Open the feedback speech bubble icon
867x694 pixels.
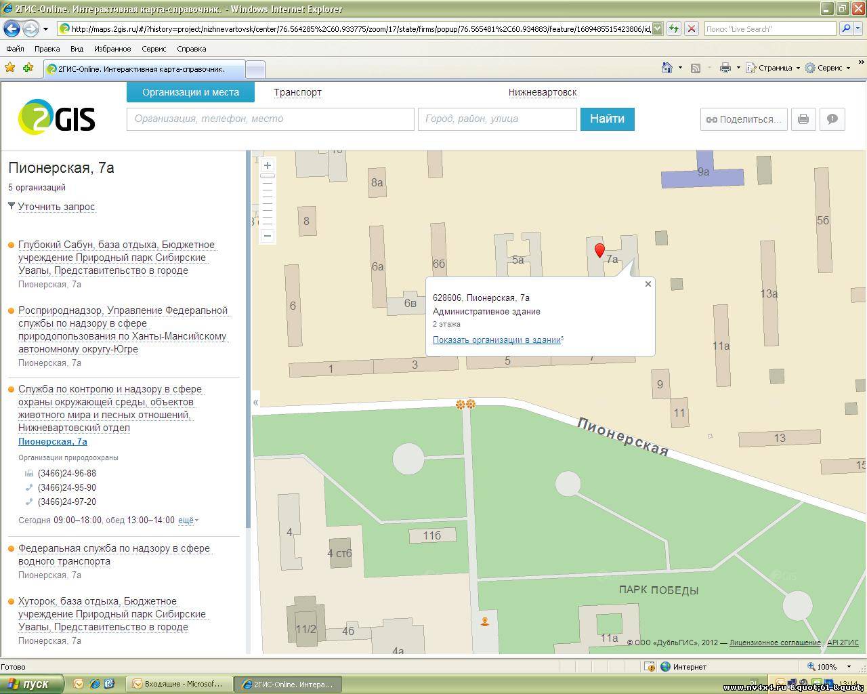832,119
